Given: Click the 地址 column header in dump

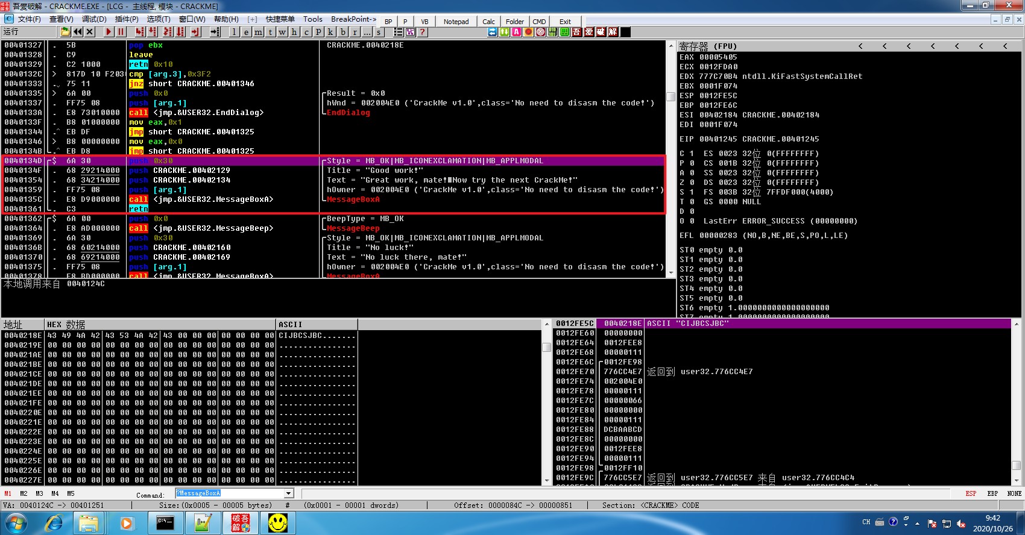Looking at the screenshot, I should click(x=23, y=325).
